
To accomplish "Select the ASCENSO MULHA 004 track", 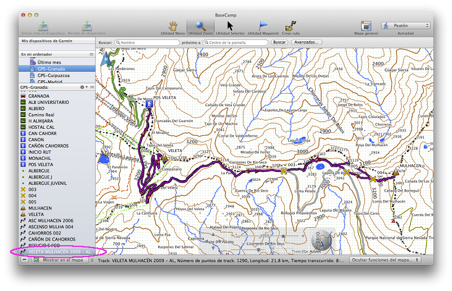I will click(x=57, y=227).
